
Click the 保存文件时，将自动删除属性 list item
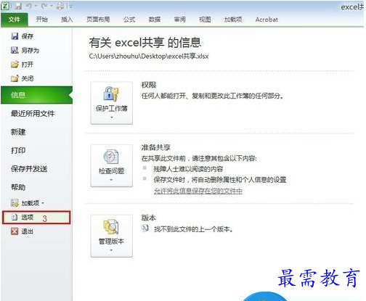click(x=220, y=180)
